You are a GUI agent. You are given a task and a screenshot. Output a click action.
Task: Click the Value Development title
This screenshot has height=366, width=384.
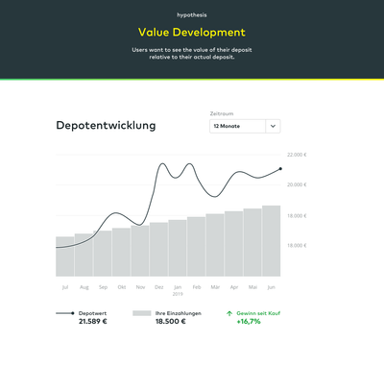[192, 33]
